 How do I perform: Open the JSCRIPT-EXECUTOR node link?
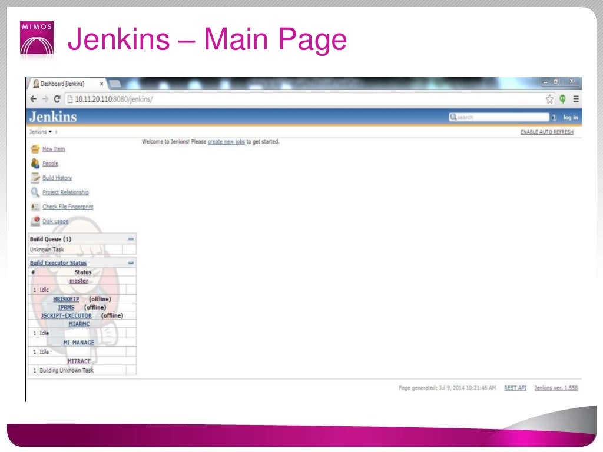[x=66, y=315]
